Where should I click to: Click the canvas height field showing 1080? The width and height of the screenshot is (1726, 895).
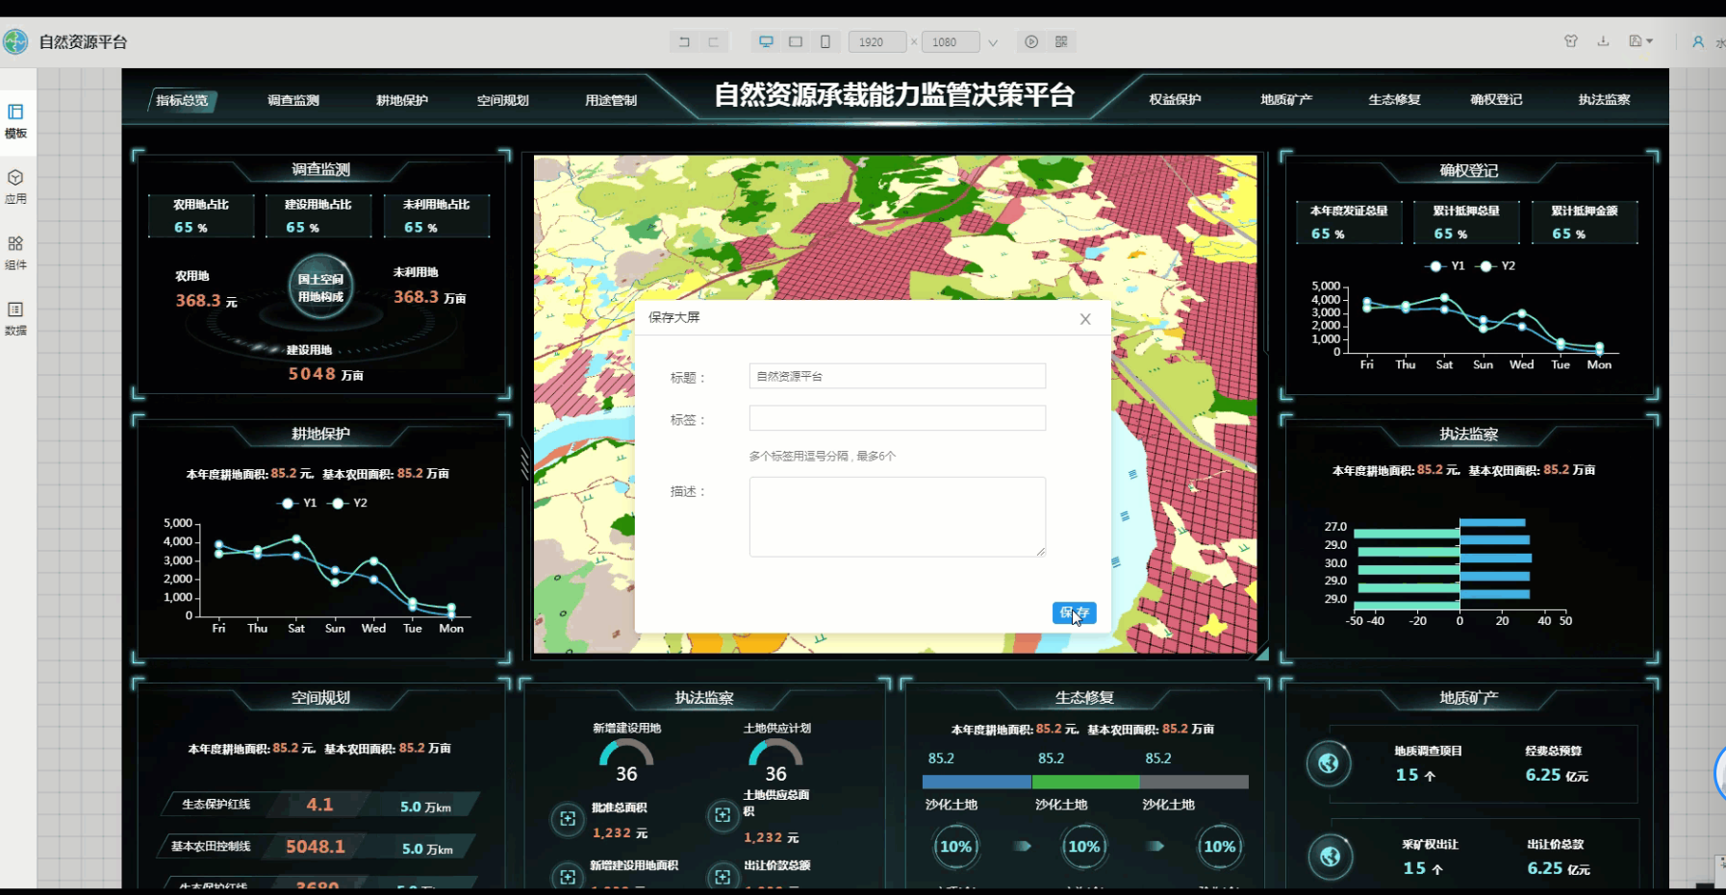[951, 42]
